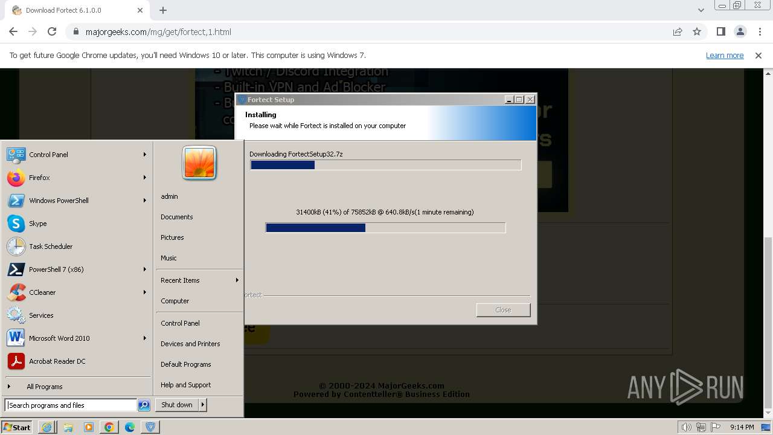This screenshot has width=773, height=435.
Task: Click the Shut down button
Action: [x=177, y=405]
